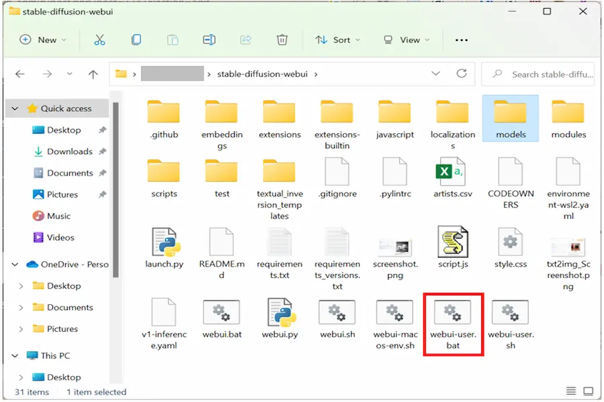Screen dimensions: 604x402
Task: Click the Delete trash icon
Action: click(x=282, y=40)
